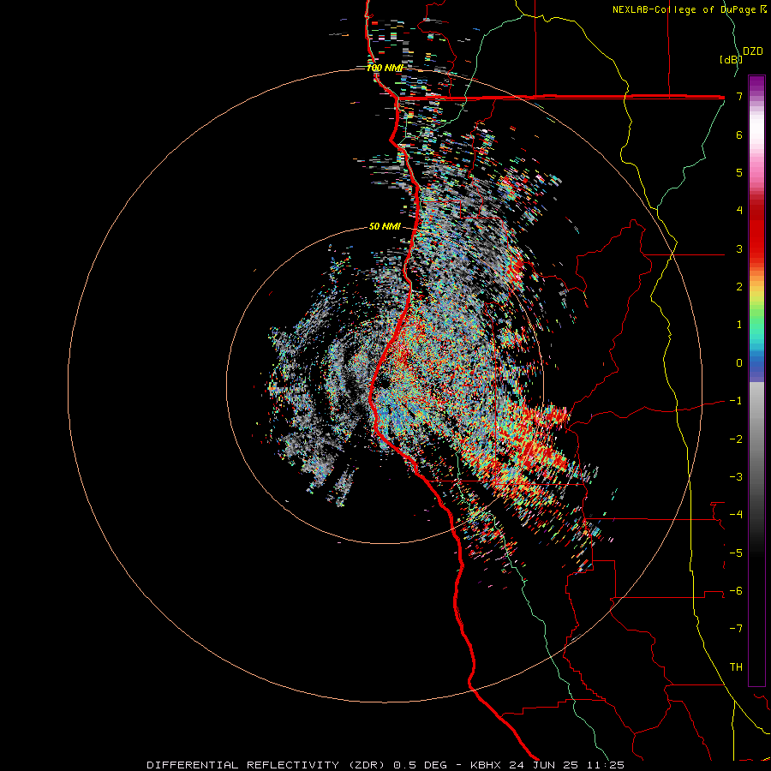Click the KBHX radar site identifier
Viewport: 771px width, 771px height.
coord(486,765)
